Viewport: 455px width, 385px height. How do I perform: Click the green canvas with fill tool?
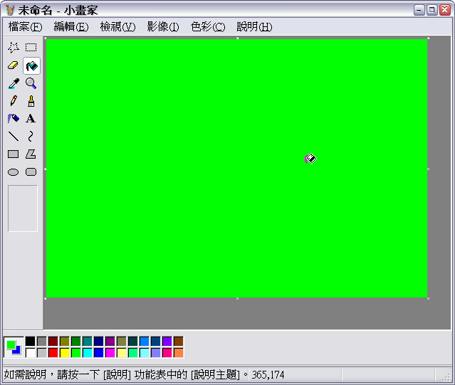click(237, 168)
